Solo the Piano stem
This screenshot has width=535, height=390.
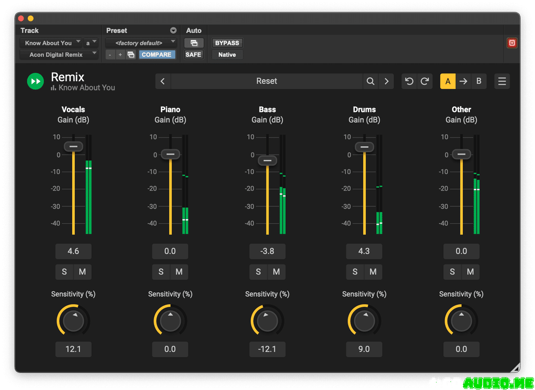click(x=160, y=272)
